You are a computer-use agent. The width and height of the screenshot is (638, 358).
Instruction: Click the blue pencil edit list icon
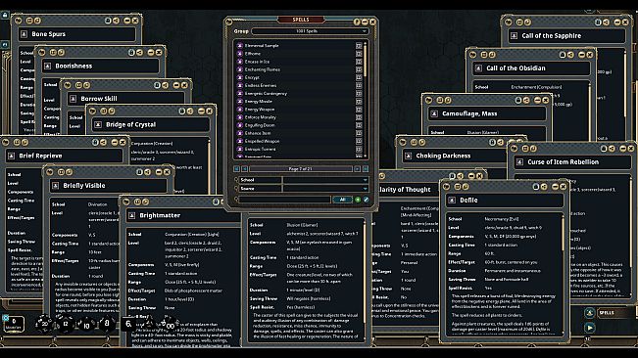pyautogui.click(x=366, y=200)
